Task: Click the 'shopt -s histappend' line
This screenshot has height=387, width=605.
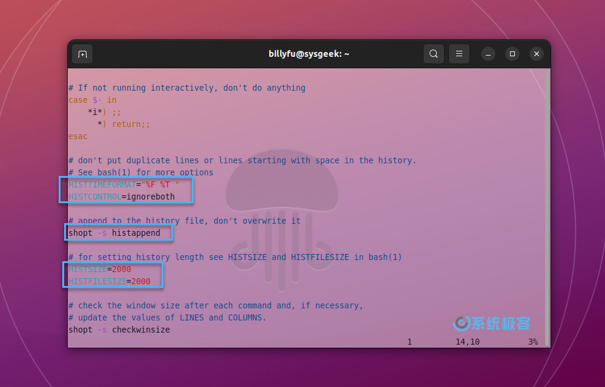Action: pos(114,233)
